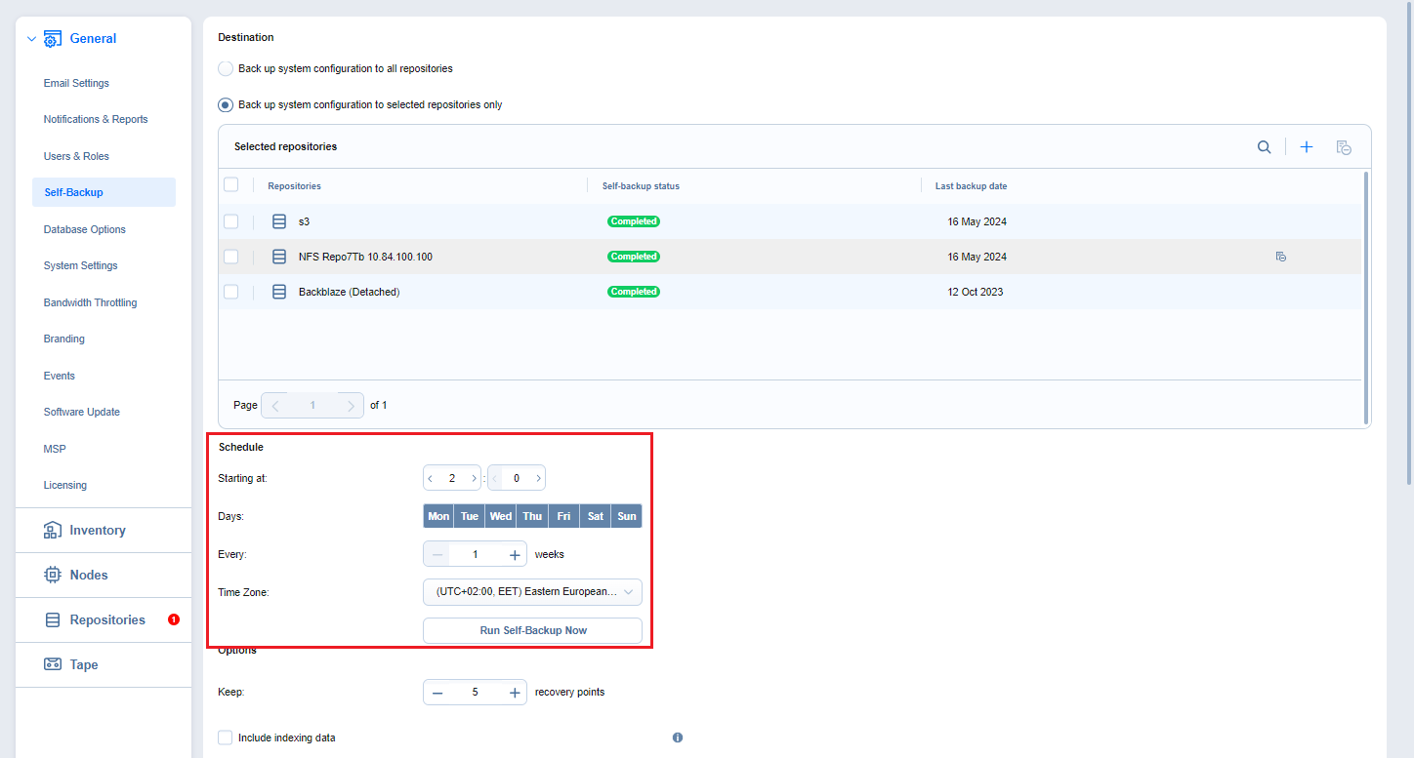
Task: Increase recovery points to keep with plus
Action: point(515,693)
